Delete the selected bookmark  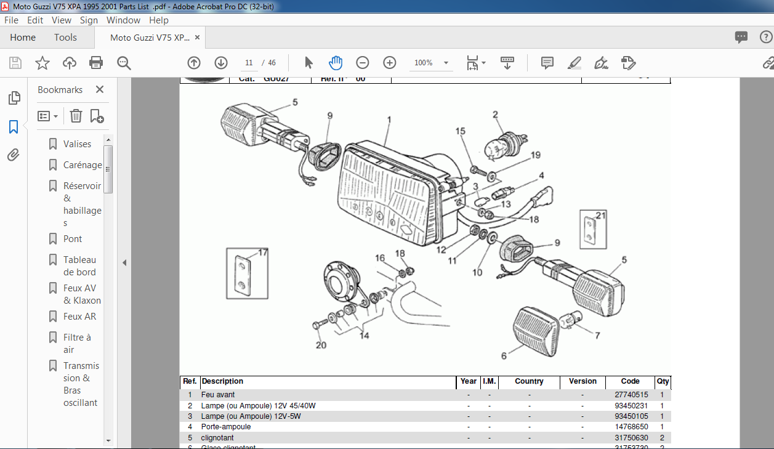76,116
